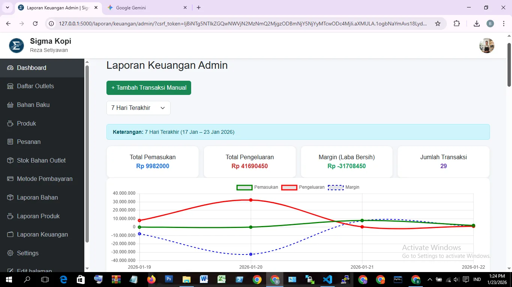
Task: Open Firefox from the taskbar
Action: coord(151,280)
